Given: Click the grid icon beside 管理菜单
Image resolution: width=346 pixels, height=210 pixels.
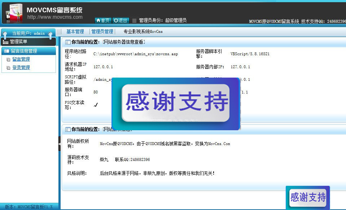Looking at the screenshot, I should pyautogui.click(x=5, y=42).
